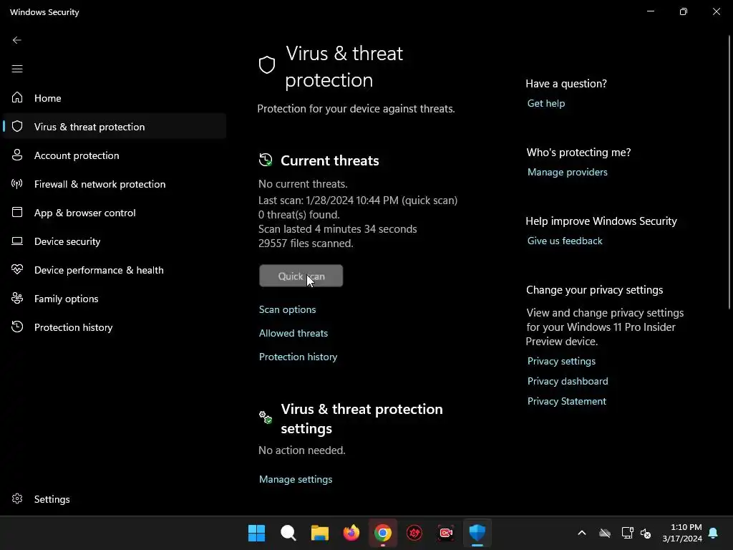The width and height of the screenshot is (733, 550).
Task: Open Protection history link under Current threats
Action: tap(298, 357)
